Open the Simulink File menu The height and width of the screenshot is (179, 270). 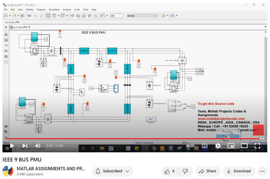point(6,10)
